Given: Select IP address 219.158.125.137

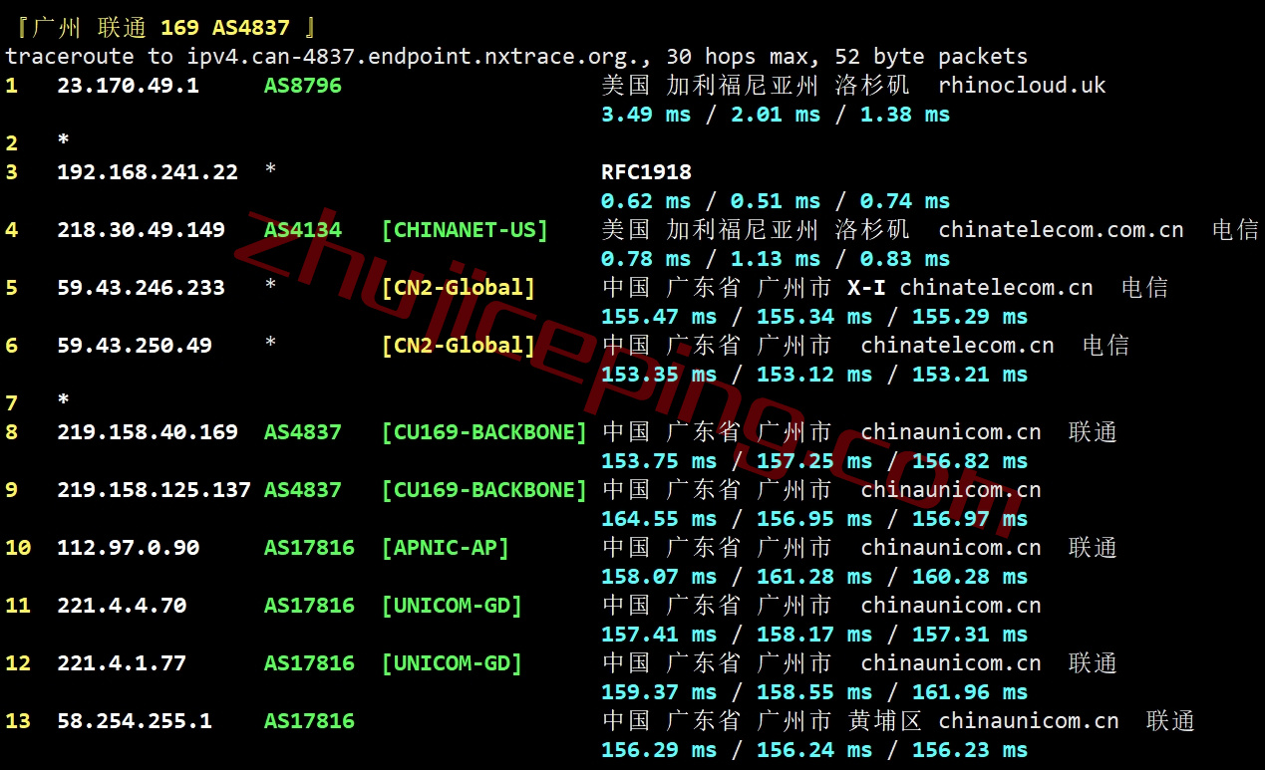Looking at the screenshot, I should 154,490.
